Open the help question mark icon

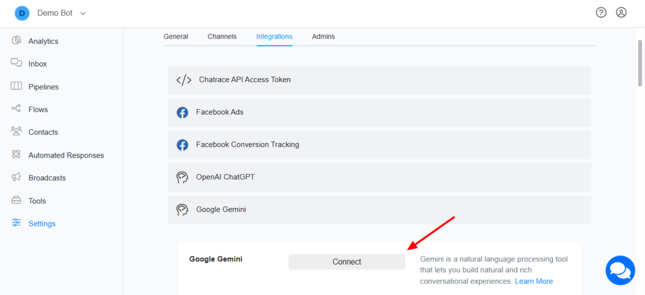(x=601, y=13)
